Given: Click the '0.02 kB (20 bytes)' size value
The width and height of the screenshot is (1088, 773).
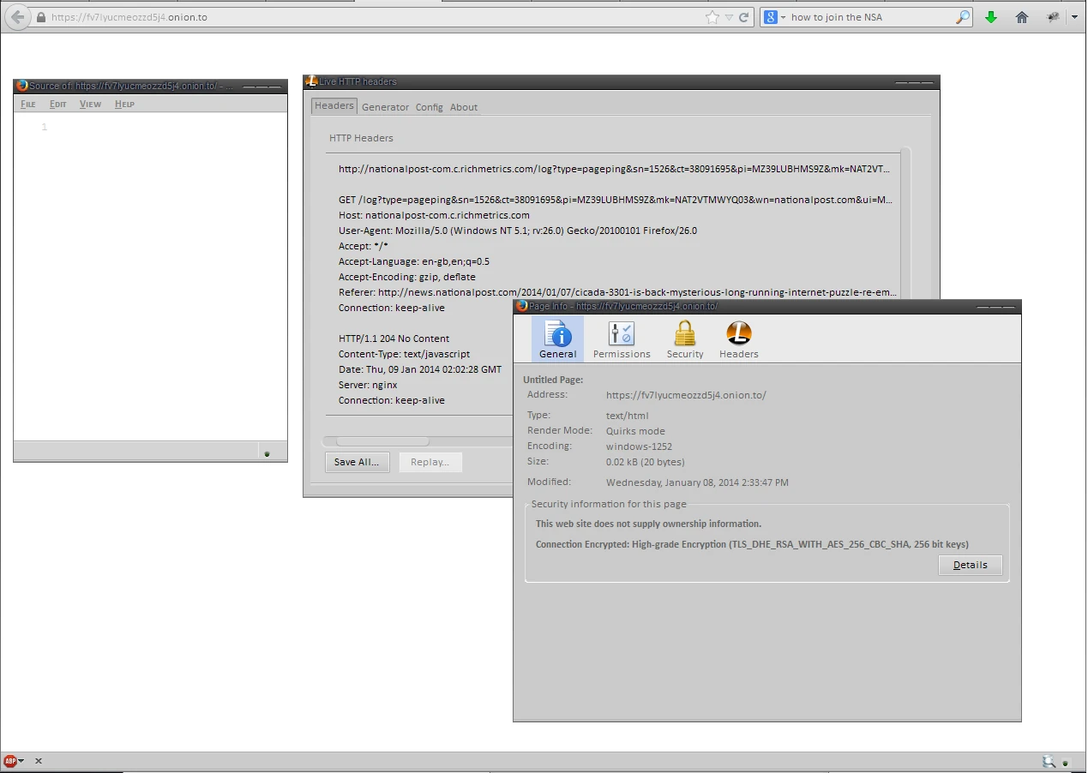Looking at the screenshot, I should (x=645, y=462).
